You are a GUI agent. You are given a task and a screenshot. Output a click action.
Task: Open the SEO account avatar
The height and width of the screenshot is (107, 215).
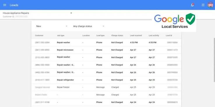(210, 5)
